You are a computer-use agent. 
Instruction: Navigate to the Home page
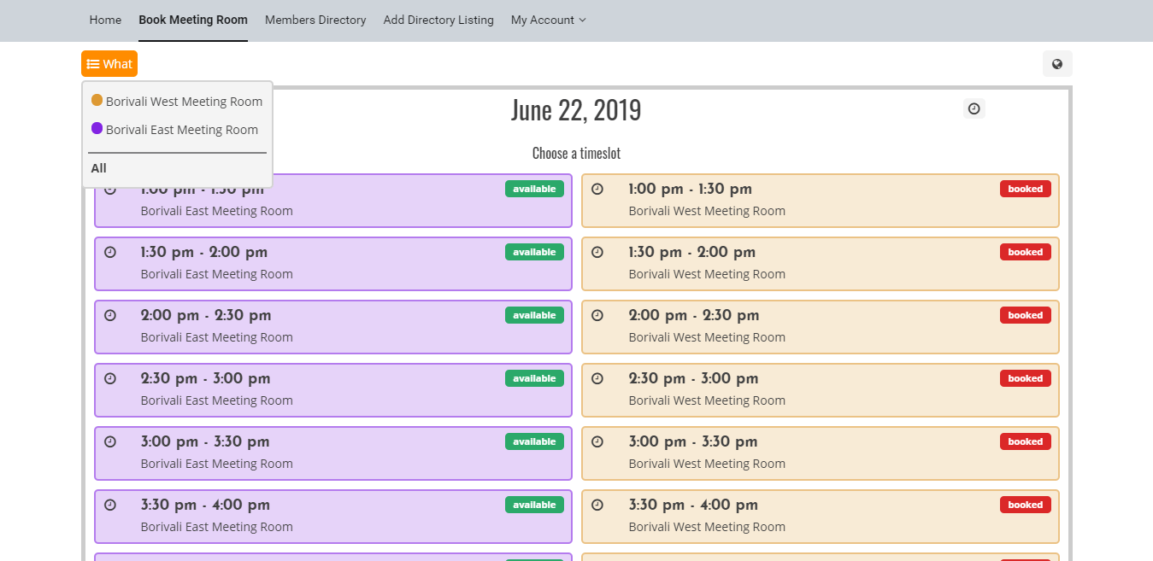pos(105,20)
